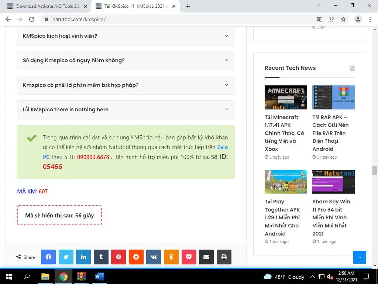Click the 'Mã sẽ hiển thị sau' countdown box
The height and width of the screenshot is (284, 378).
[59, 216]
